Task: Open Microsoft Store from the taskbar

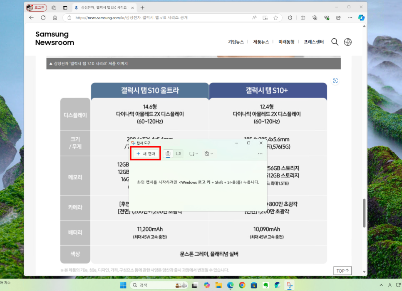Action: (254, 285)
